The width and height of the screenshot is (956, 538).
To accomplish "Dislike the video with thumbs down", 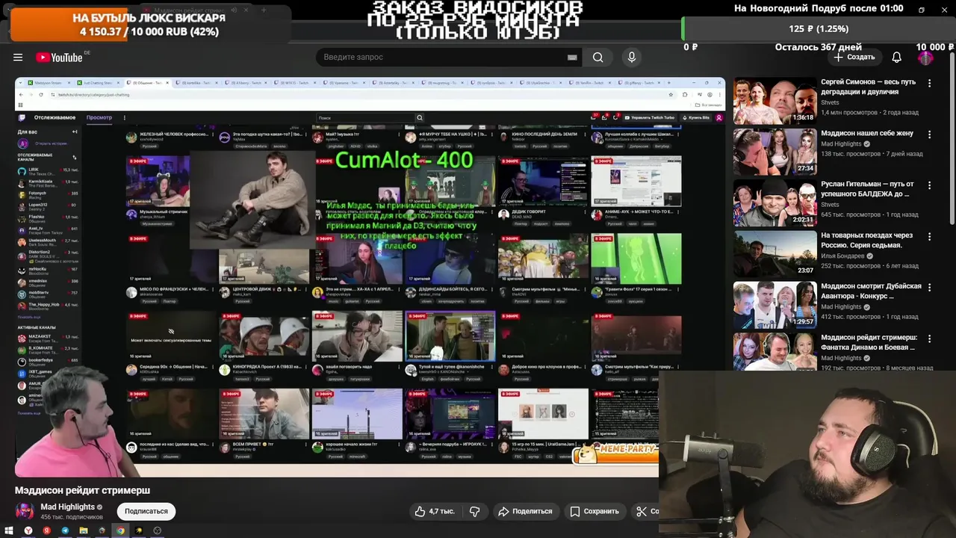I will 474,511.
